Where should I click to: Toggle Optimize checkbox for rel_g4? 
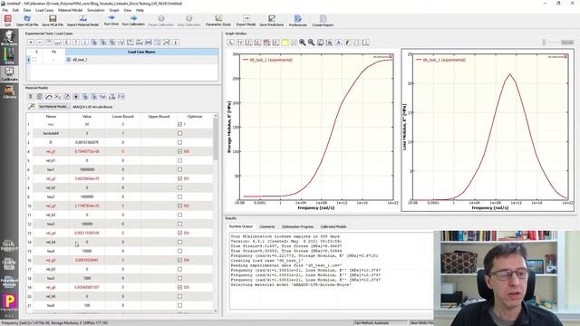[x=179, y=233]
